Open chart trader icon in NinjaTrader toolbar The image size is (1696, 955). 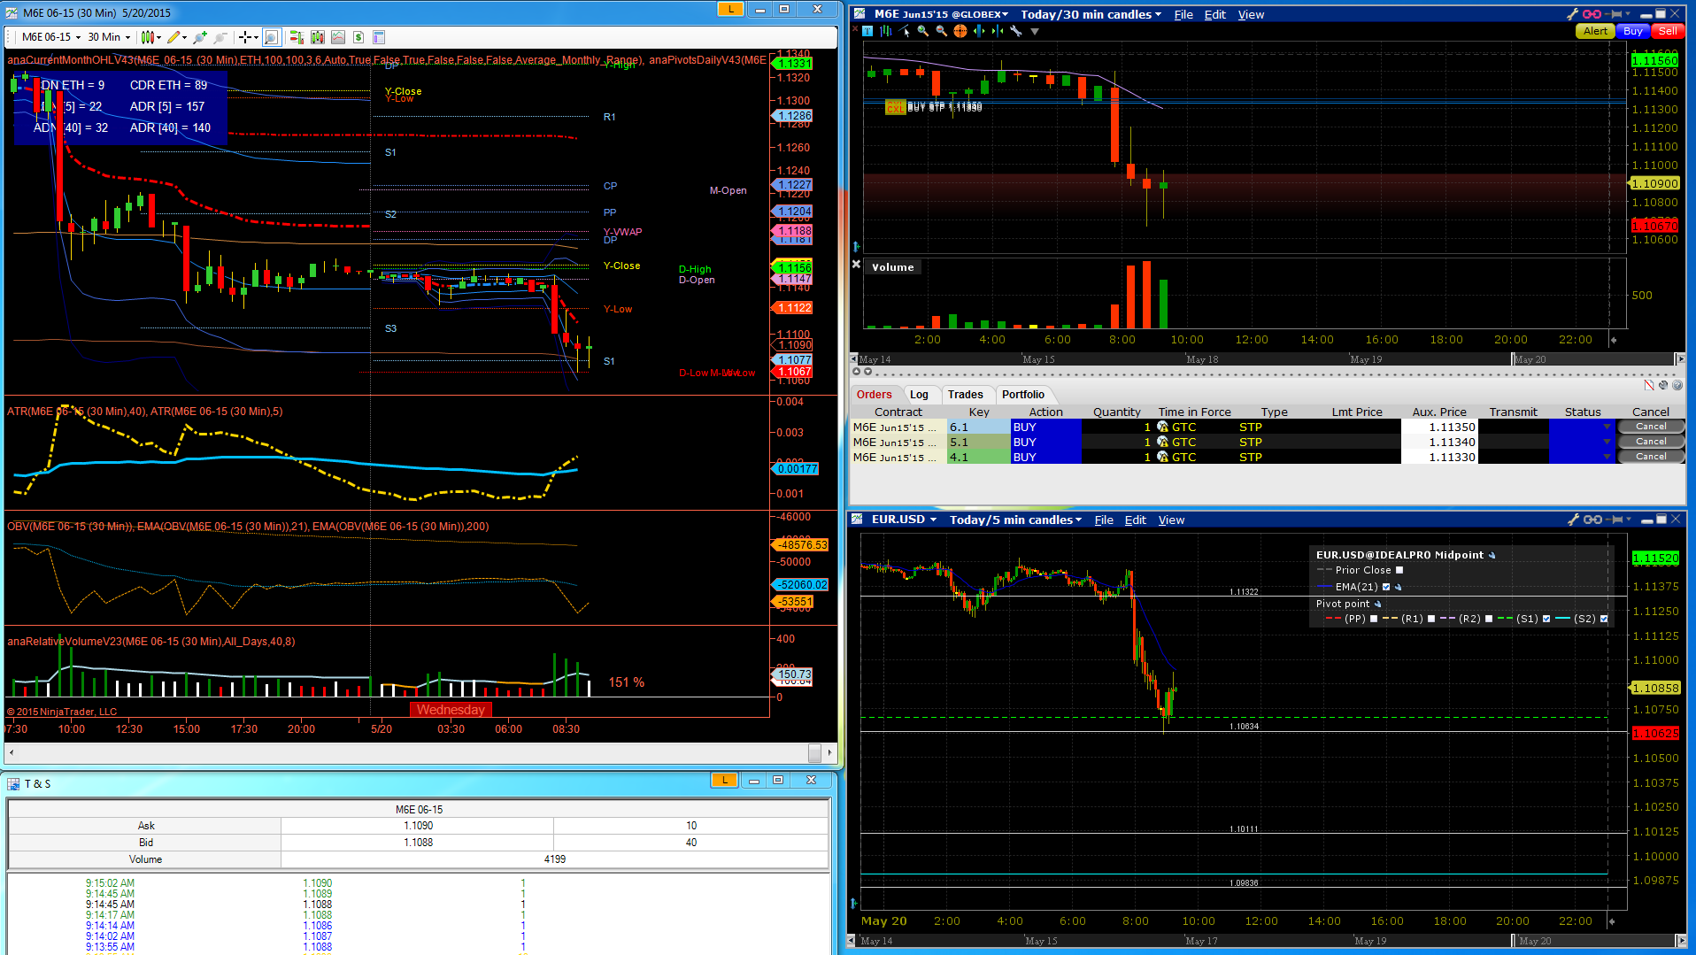(297, 37)
